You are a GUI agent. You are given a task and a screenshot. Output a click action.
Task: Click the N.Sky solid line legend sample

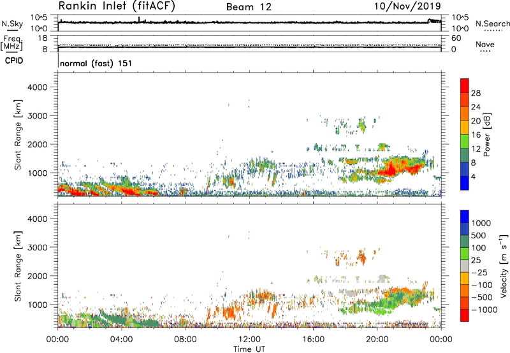[12, 30]
